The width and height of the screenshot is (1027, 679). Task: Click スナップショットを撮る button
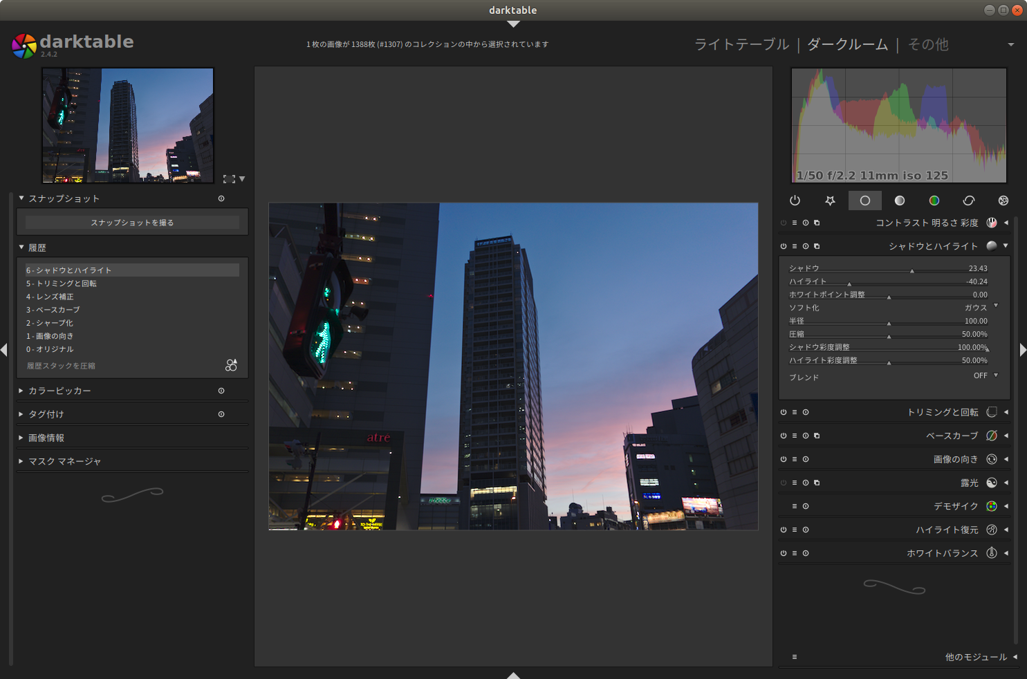click(132, 223)
